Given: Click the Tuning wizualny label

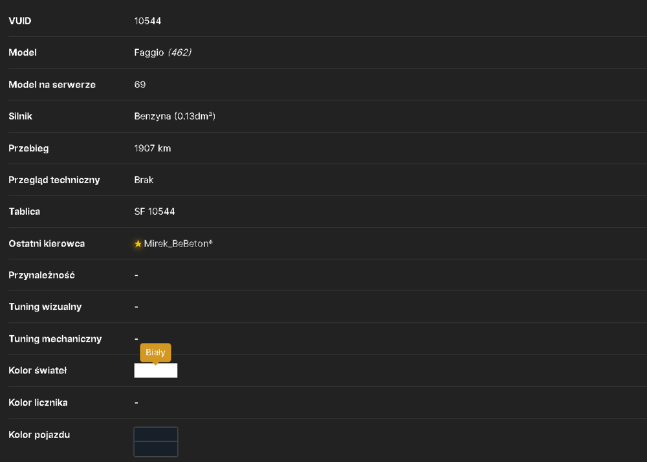Looking at the screenshot, I should pos(45,307).
